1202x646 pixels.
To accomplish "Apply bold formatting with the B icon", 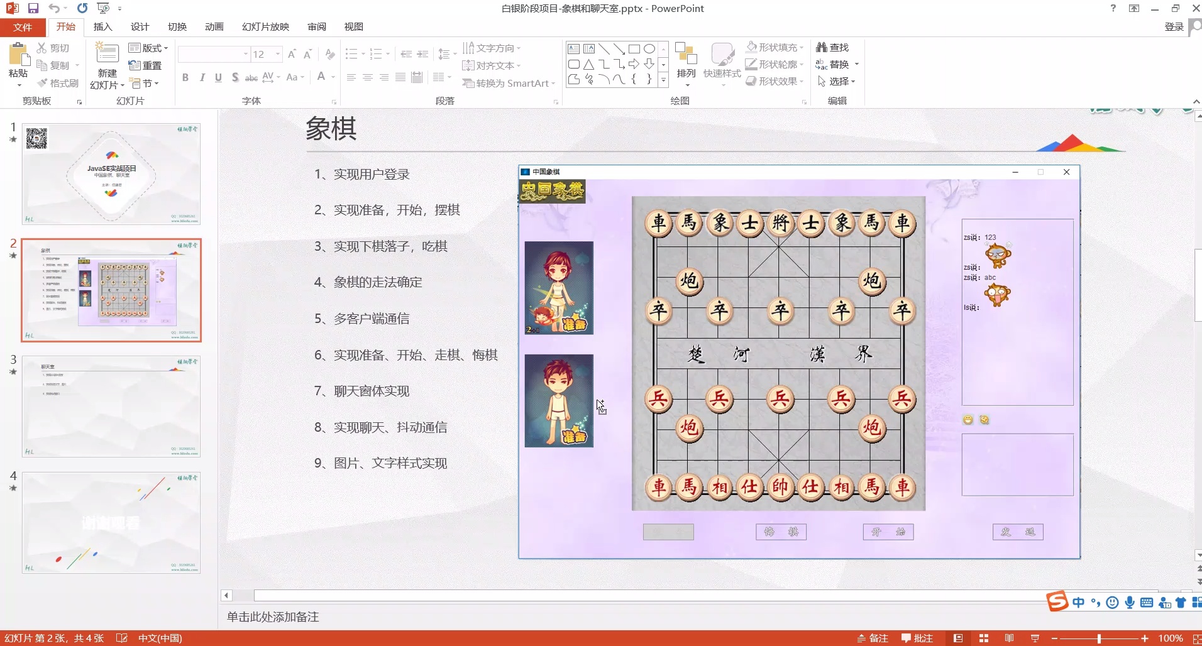I will [185, 77].
